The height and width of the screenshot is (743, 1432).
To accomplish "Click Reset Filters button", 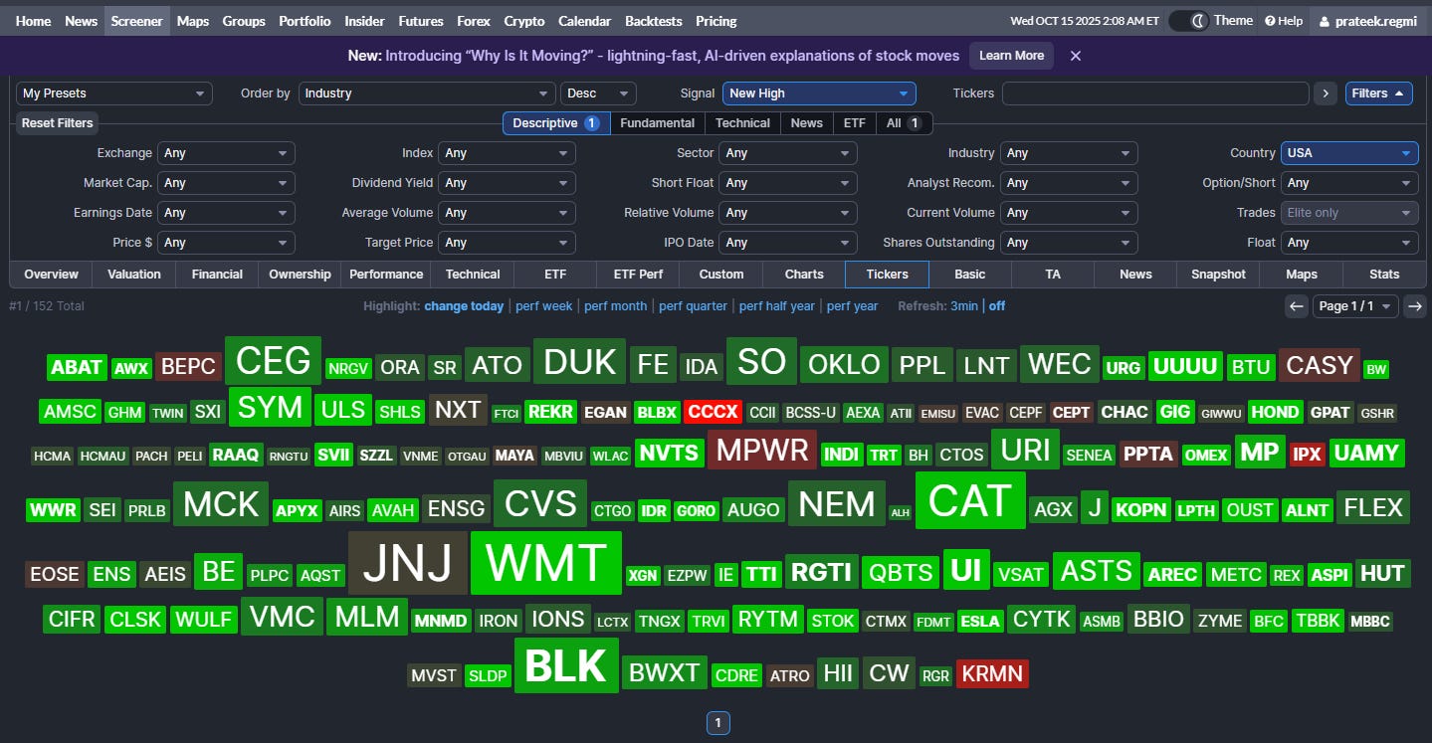I will 57,123.
